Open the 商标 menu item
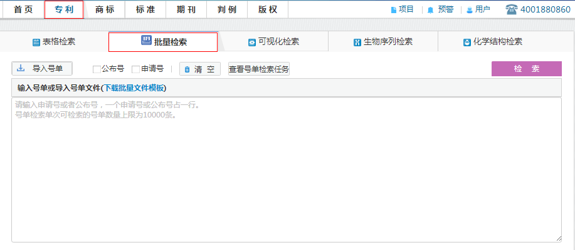Viewport: 575px width, 250px height. pyautogui.click(x=105, y=9)
